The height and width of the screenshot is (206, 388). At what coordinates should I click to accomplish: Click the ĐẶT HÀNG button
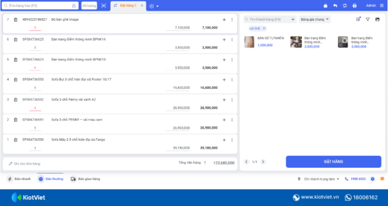333,162
